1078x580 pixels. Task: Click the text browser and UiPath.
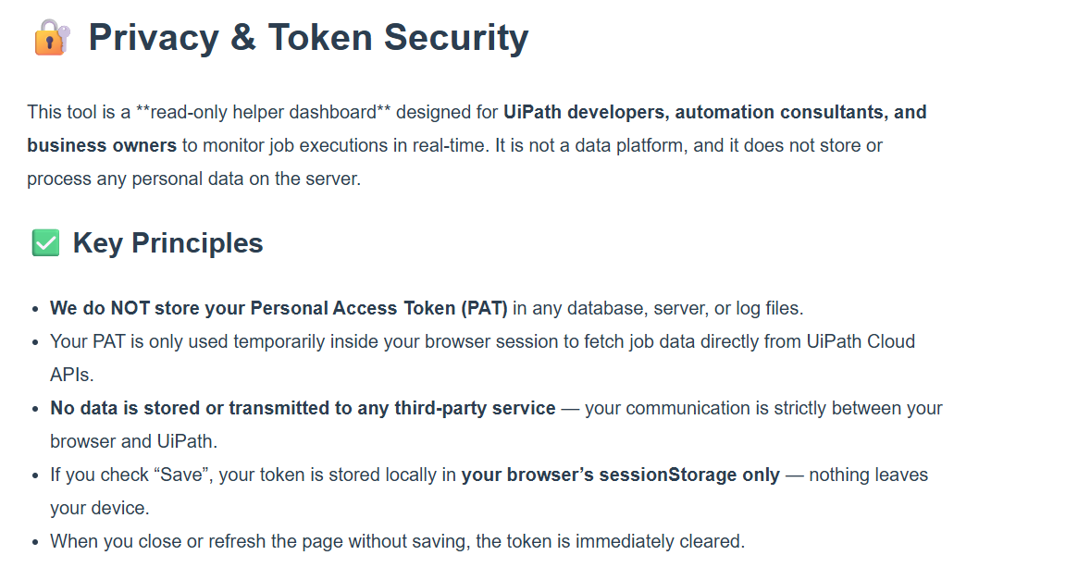click(x=133, y=441)
